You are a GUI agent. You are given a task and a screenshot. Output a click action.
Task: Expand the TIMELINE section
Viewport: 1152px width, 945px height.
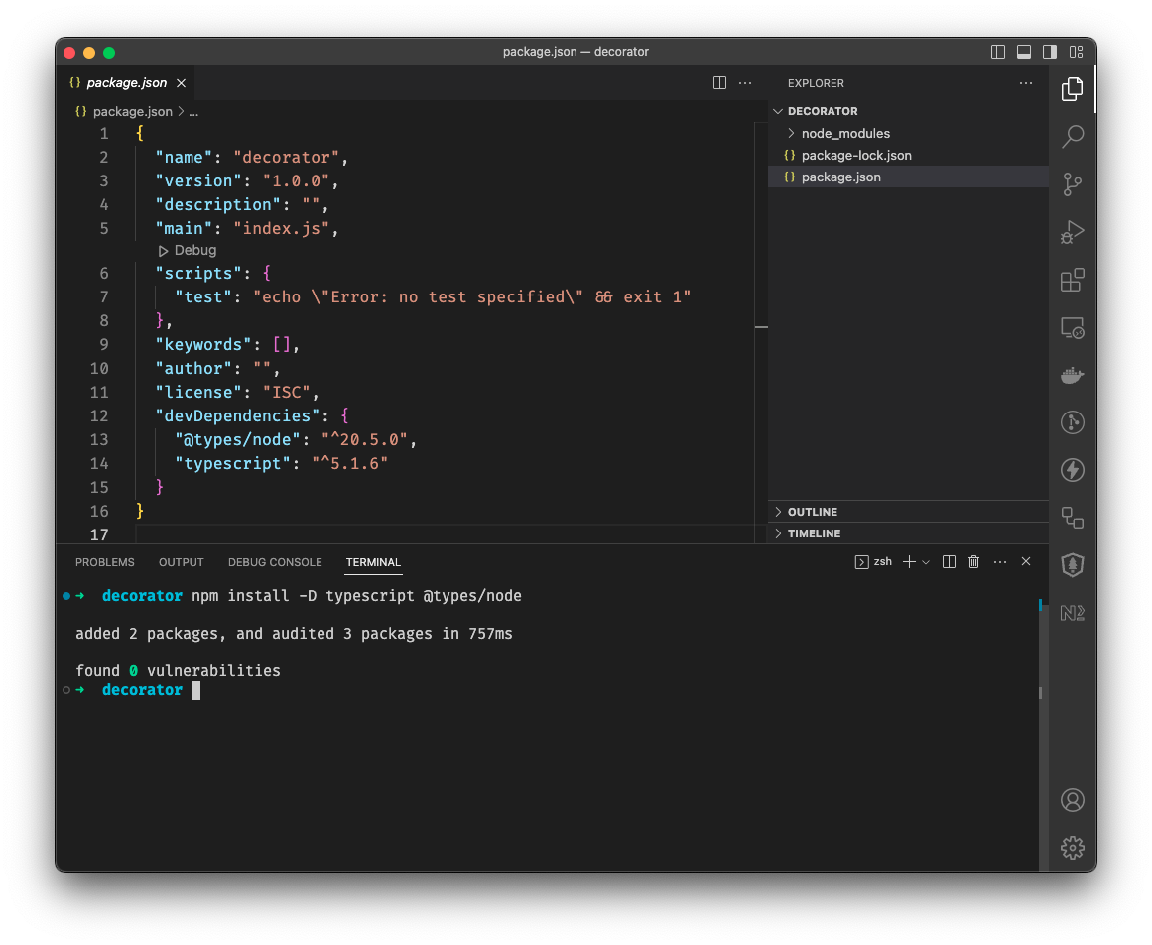[x=908, y=533]
